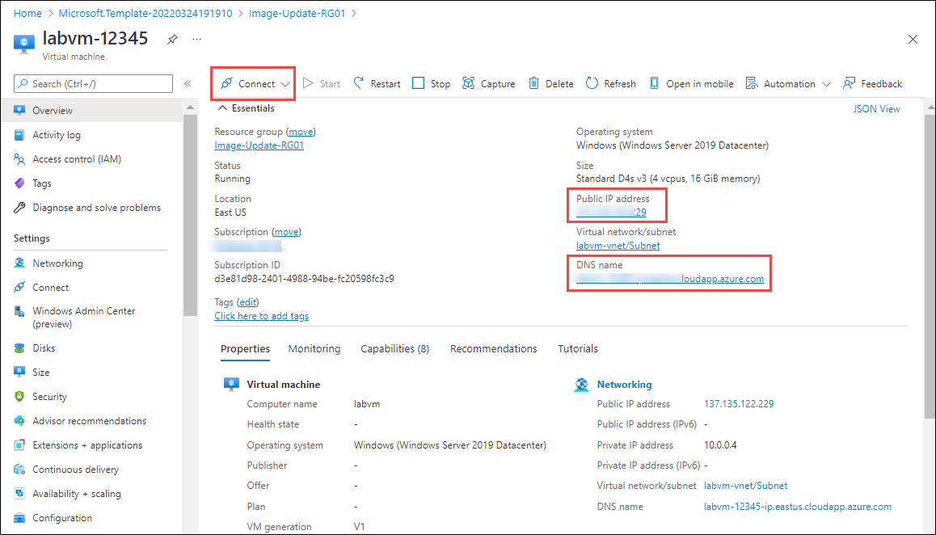Click the Size icon in the sidebar
Viewport: 936px width, 535px height.
19,373
